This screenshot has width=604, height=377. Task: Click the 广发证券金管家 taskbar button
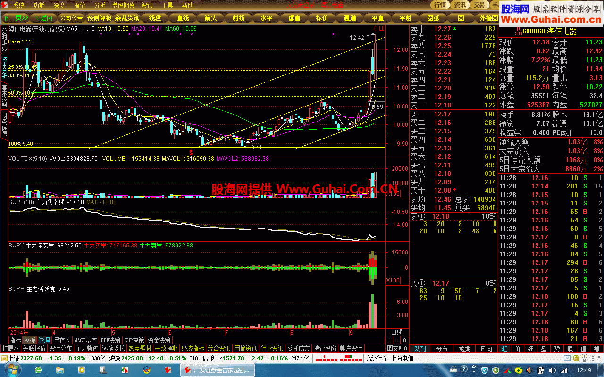tap(218, 370)
